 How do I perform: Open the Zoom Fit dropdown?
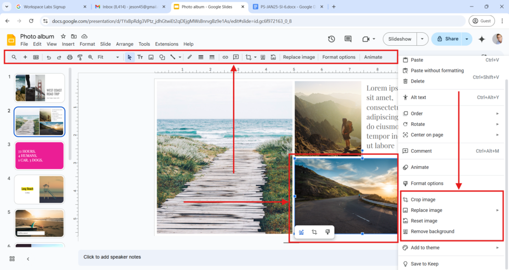(x=108, y=57)
